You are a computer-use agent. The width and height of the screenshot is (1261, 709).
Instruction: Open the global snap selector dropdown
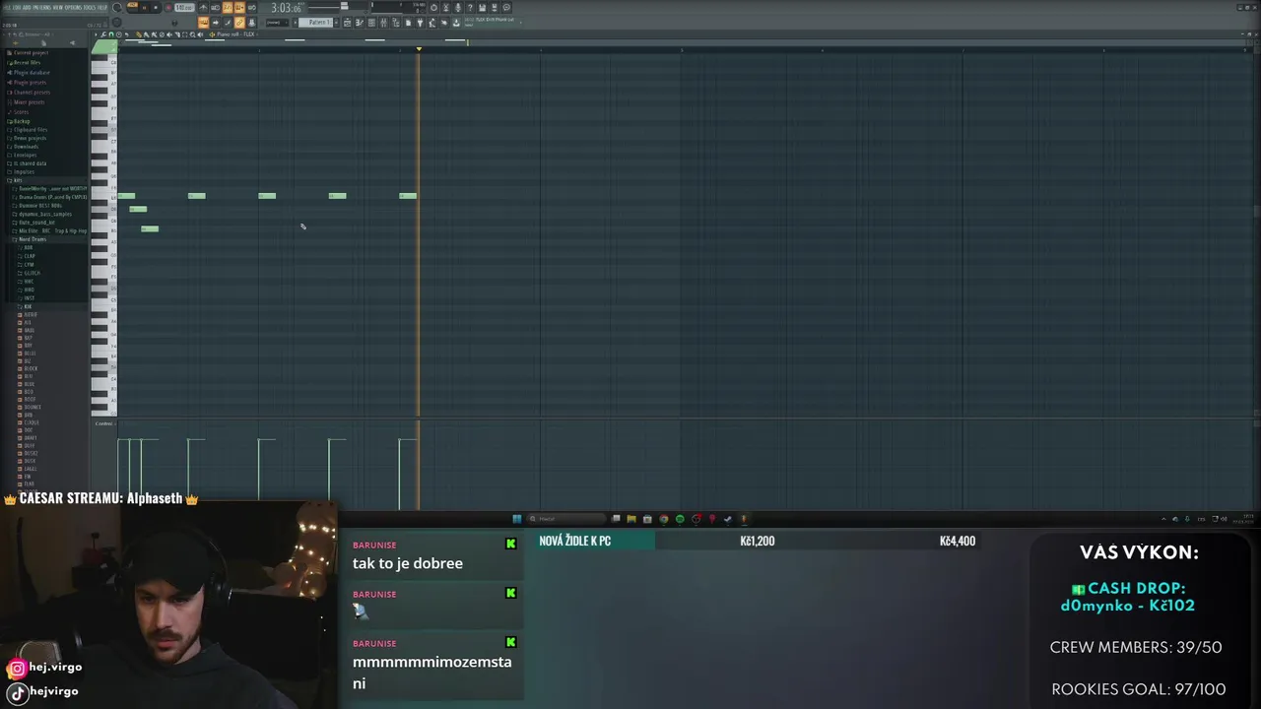(x=277, y=23)
